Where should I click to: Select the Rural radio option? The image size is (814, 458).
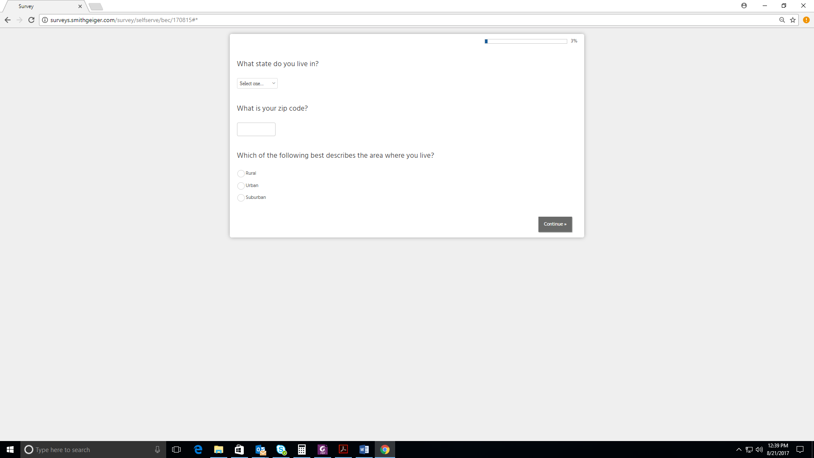pos(241,173)
